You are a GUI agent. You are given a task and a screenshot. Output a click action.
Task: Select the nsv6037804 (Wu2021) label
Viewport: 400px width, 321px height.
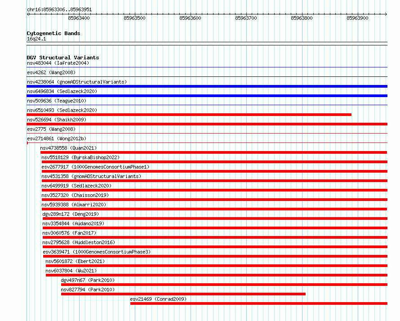pyautogui.click(x=71, y=271)
